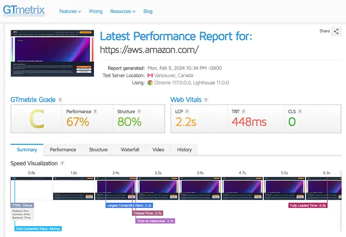This screenshot has height=237, width=346.
Task: Click the filmstrip frame at 5.5s
Action: tap(284, 188)
